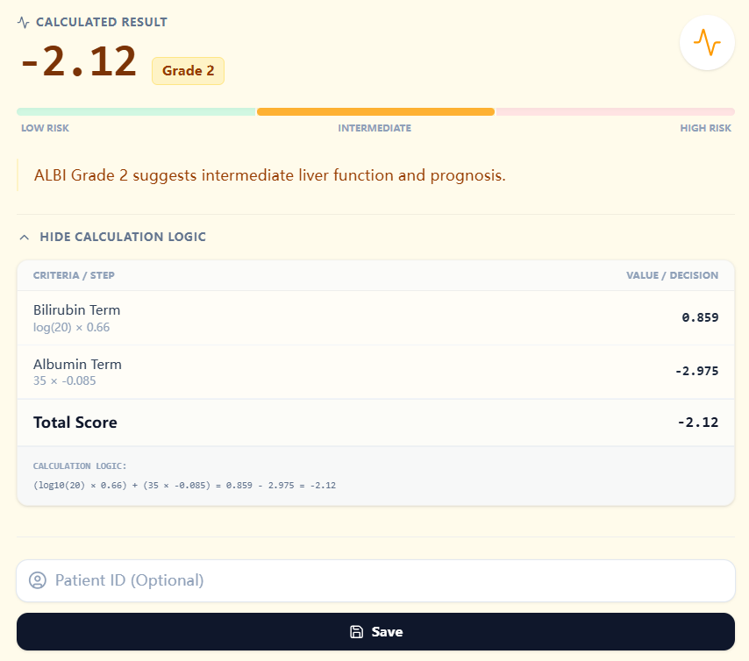Click the pink high risk bar segment
Screen dimensions: 749x661
tap(615, 112)
